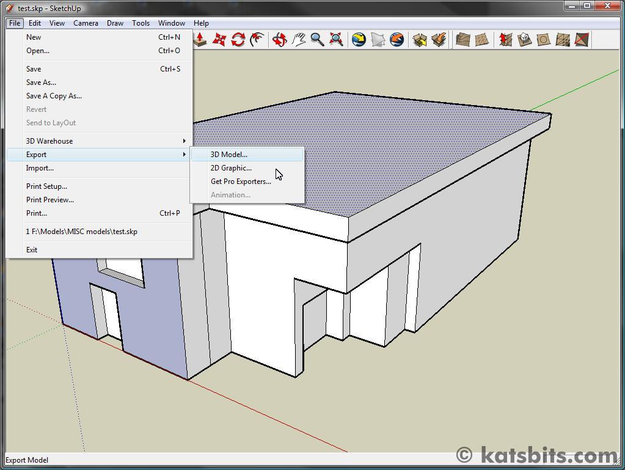Select 2D Graphic... in Export submenu

(247, 168)
